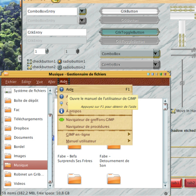
Task: Expand the Manuel utilisateur submenu
Action: 95,141
